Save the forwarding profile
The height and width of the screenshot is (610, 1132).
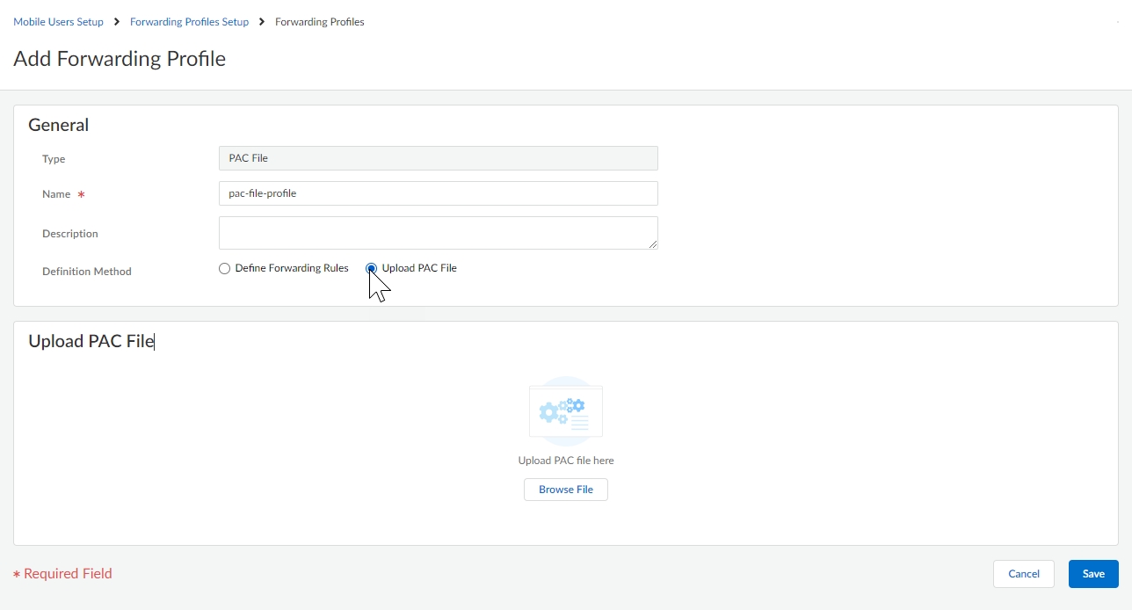pos(1093,574)
